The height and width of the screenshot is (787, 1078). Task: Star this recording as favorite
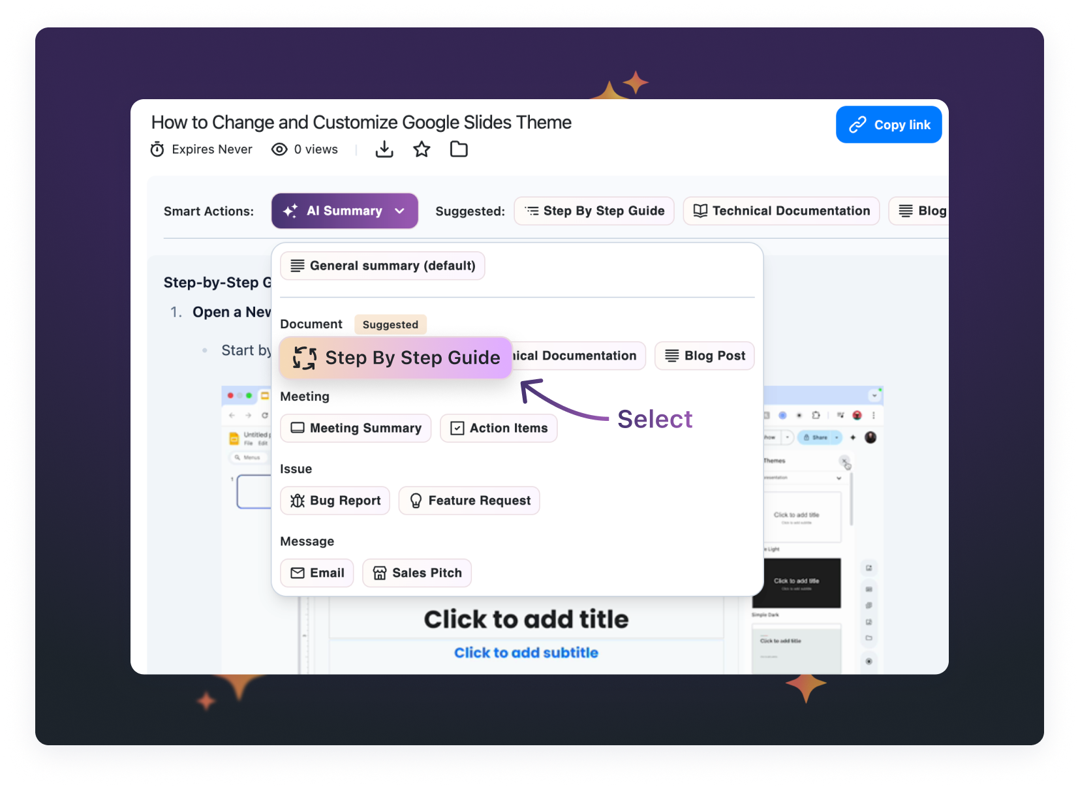(422, 149)
